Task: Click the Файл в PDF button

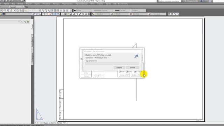Action: point(136,75)
